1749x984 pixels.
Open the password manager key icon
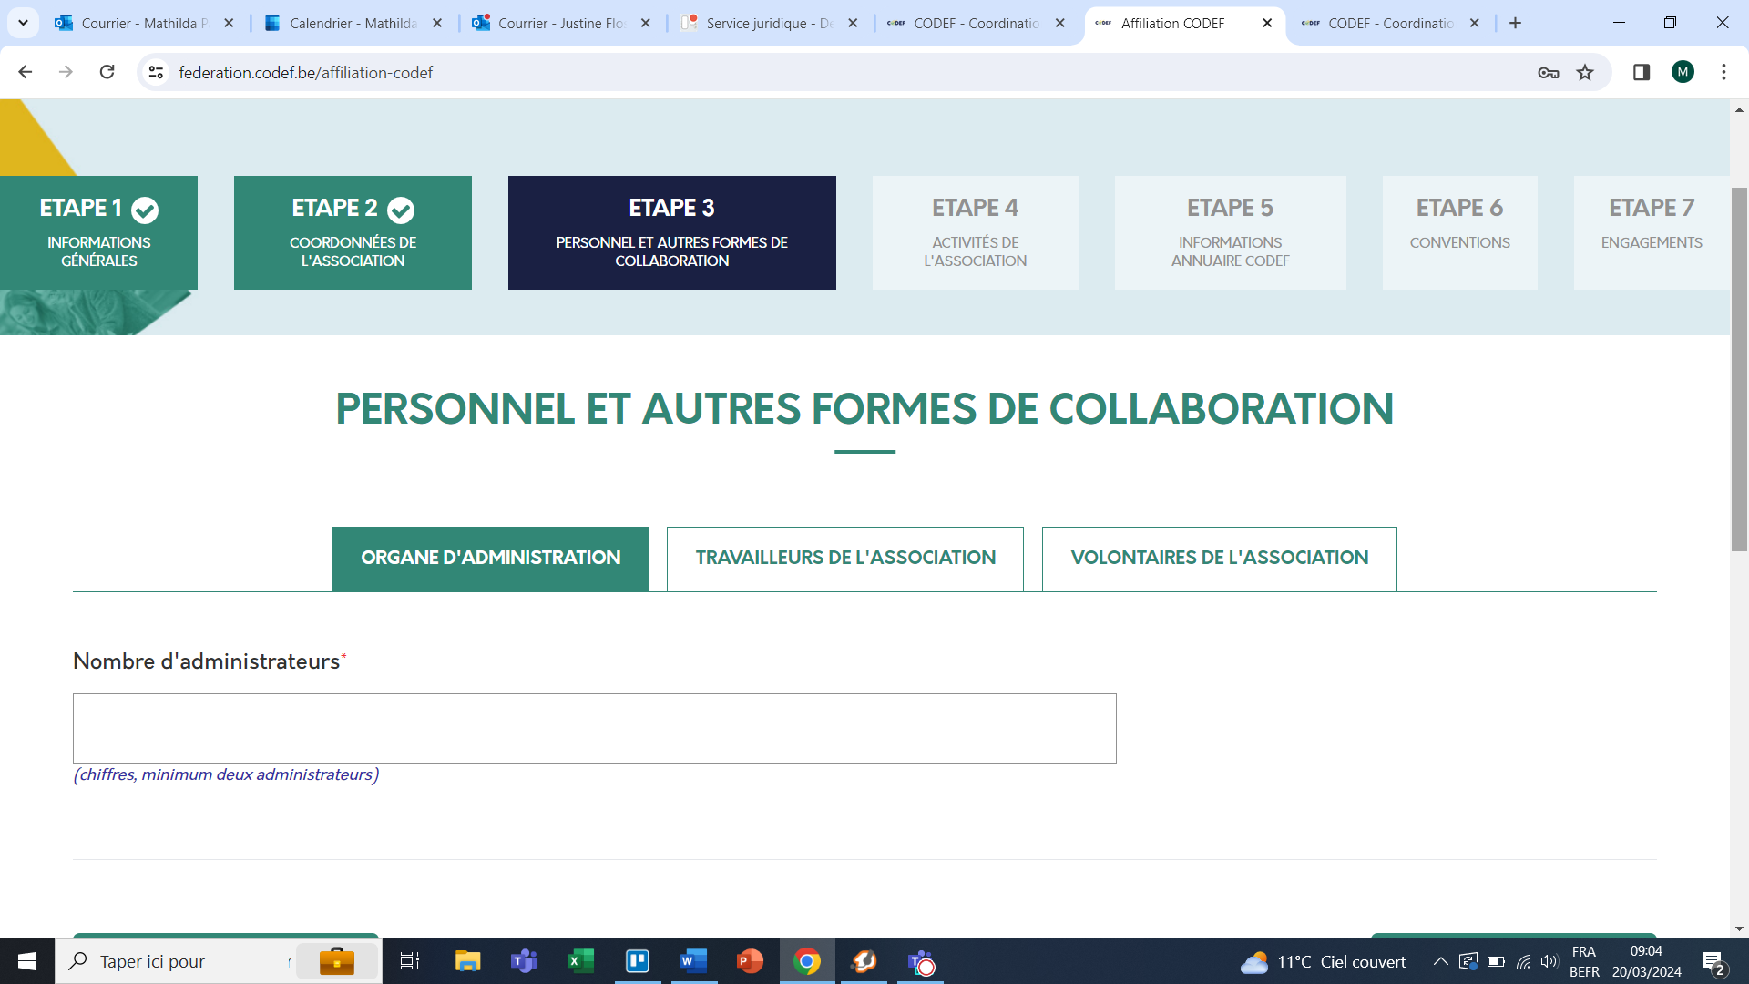tap(1548, 72)
